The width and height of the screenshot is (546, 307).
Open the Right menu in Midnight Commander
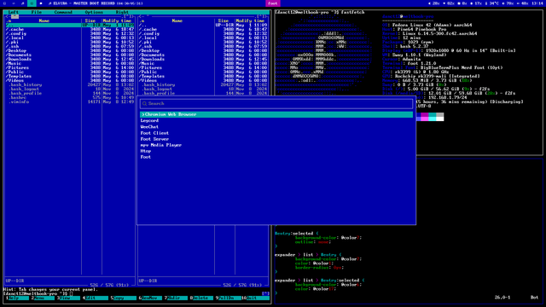pos(122,12)
